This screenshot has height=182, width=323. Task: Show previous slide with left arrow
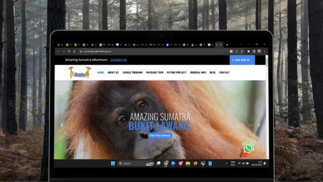(62, 125)
